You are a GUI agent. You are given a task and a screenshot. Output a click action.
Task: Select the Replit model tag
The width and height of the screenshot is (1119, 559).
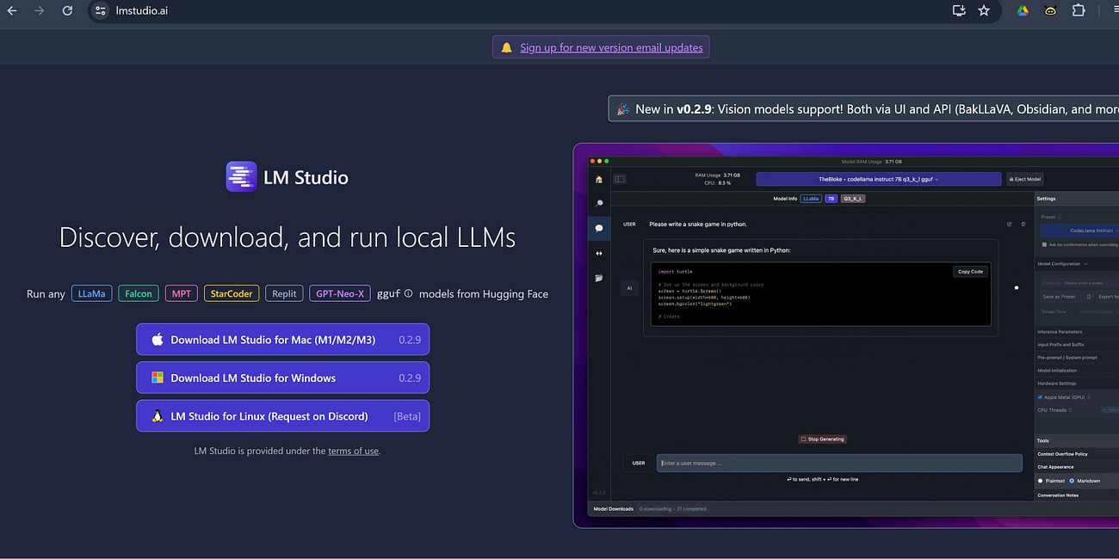[x=284, y=293]
